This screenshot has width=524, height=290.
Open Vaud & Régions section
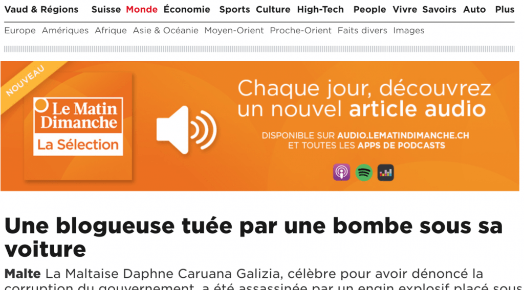pos(41,9)
